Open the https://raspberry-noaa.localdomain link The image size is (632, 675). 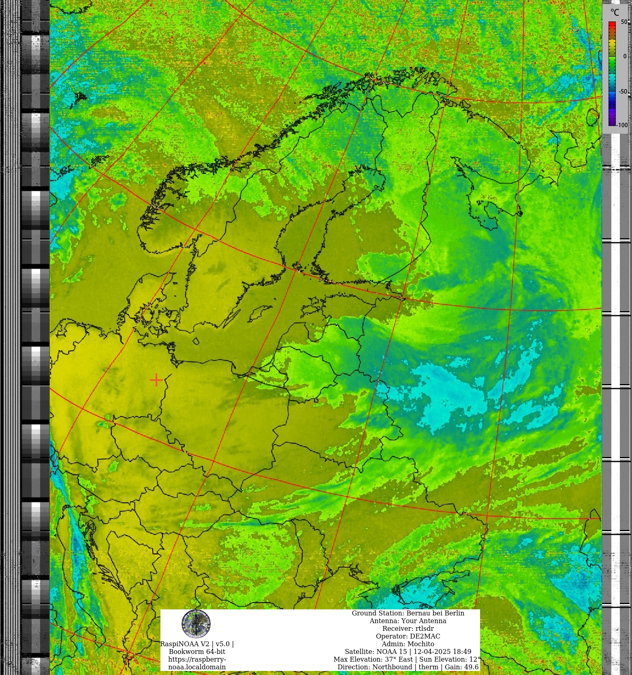click(197, 663)
